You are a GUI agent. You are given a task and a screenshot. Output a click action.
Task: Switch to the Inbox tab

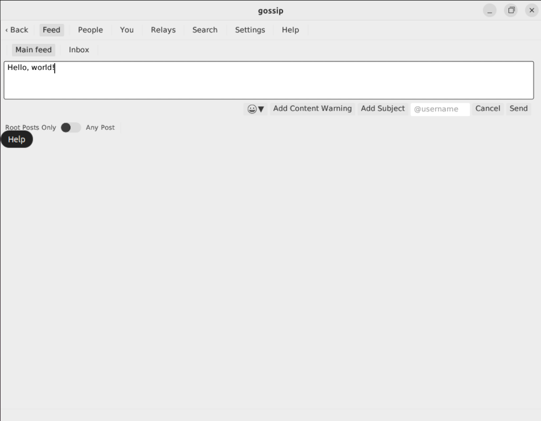78,50
